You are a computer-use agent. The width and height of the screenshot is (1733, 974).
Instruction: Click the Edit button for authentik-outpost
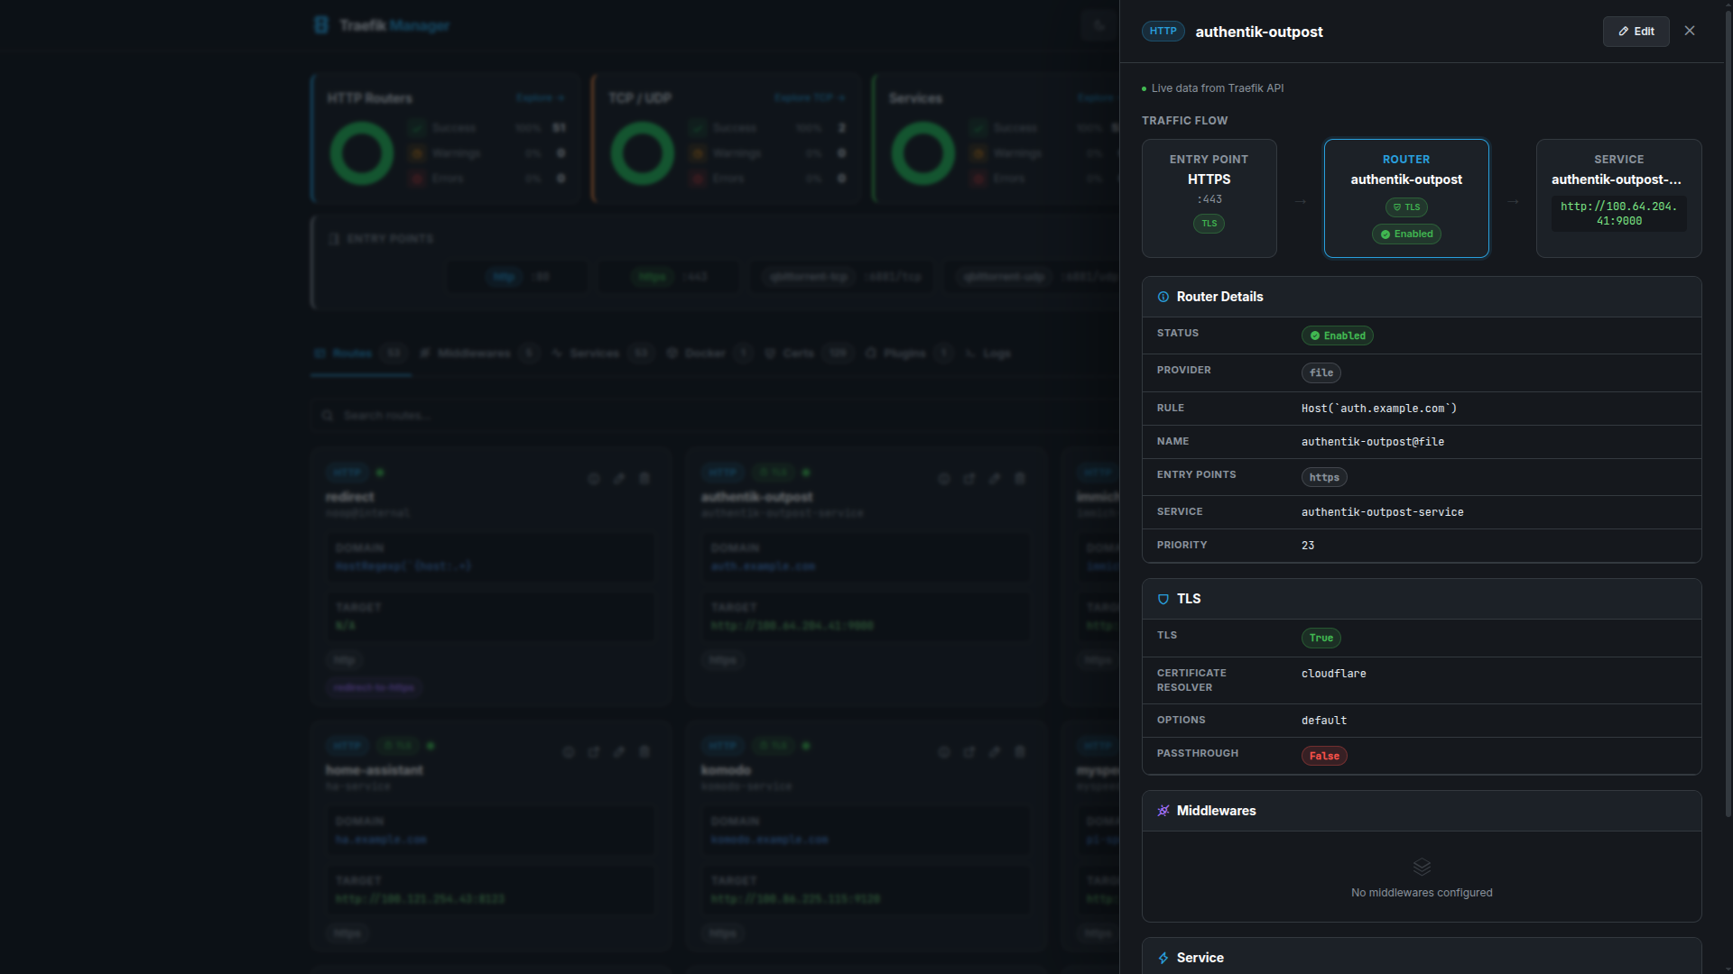point(1636,32)
